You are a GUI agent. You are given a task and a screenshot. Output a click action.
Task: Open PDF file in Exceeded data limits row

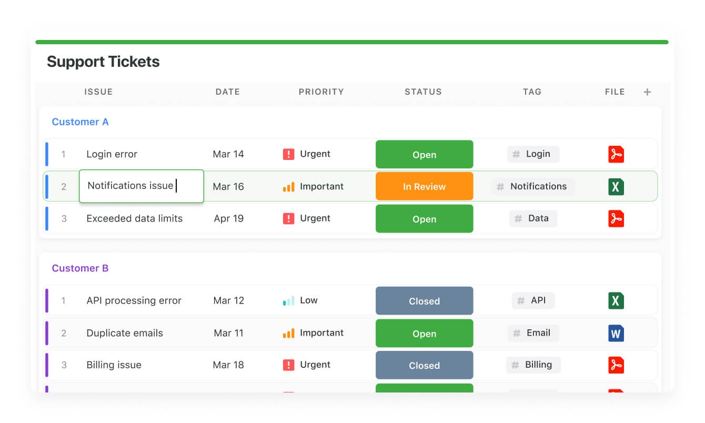click(x=616, y=218)
